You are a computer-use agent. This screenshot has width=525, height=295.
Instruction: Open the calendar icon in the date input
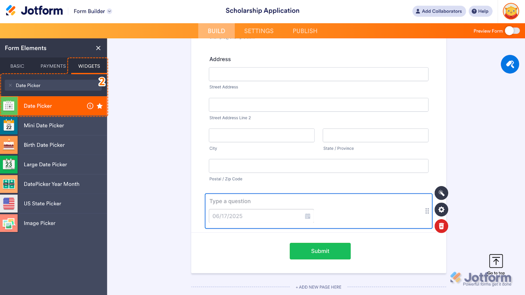(307, 216)
